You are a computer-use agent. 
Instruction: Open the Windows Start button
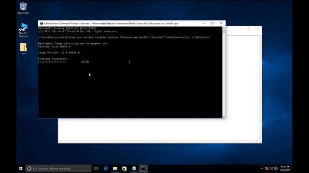(x=21, y=169)
